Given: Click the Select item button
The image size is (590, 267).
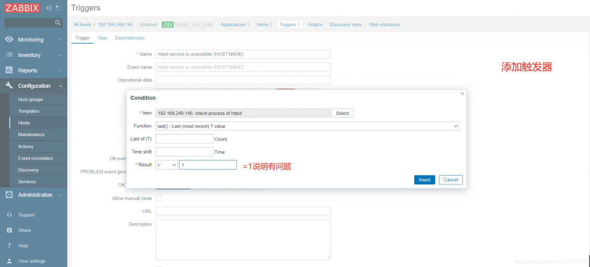Looking at the screenshot, I should (342, 113).
